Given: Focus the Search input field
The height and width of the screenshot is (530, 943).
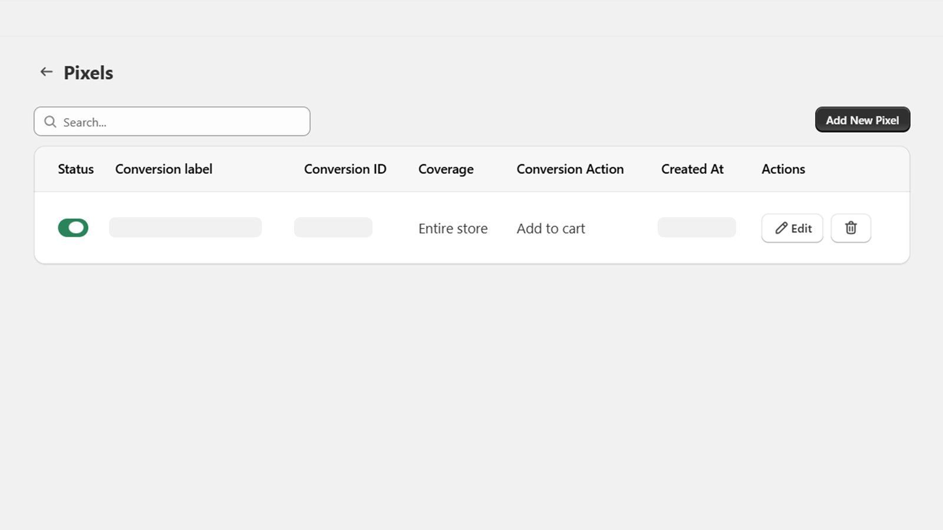Looking at the screenshot, I should (172, 121).
